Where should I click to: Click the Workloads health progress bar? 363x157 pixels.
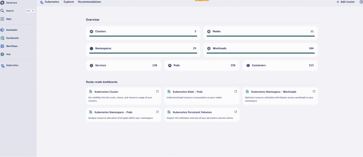(x=261, y=53)
